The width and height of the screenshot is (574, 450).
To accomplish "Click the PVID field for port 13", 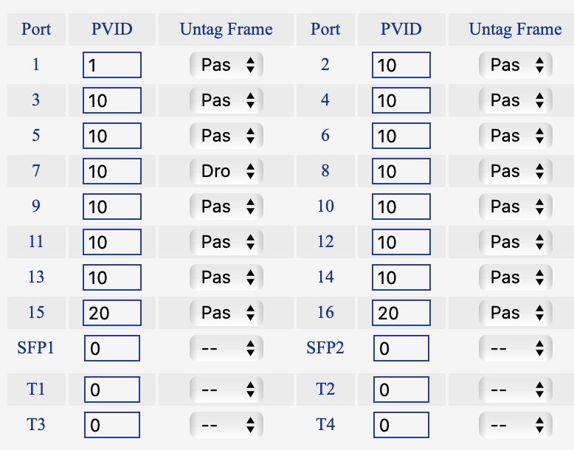I will pyautogui.click(x=111, y=277).
